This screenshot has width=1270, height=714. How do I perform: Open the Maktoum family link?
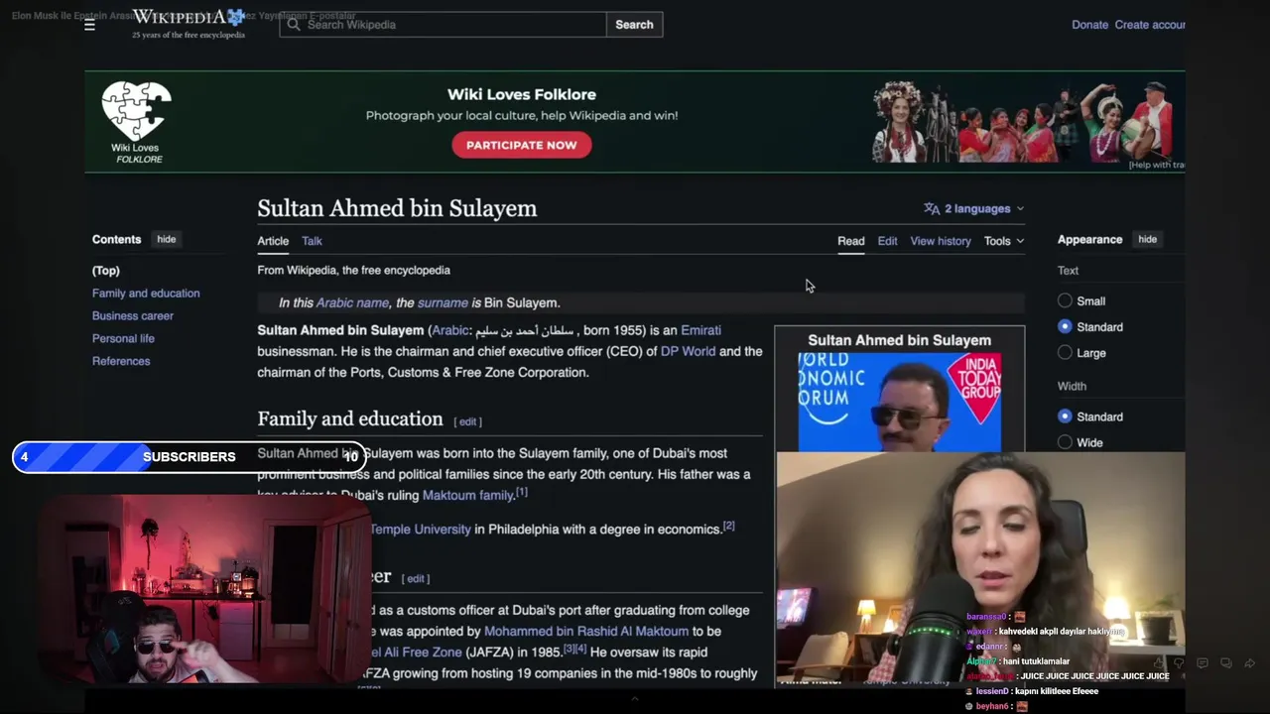[467, 495]
